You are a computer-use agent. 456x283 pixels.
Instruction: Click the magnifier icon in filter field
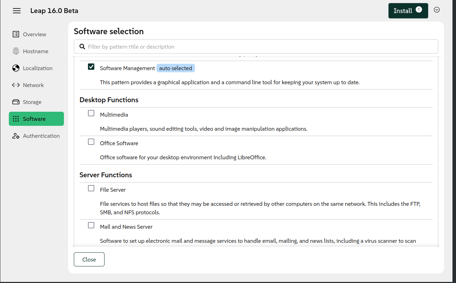point(82,47)
